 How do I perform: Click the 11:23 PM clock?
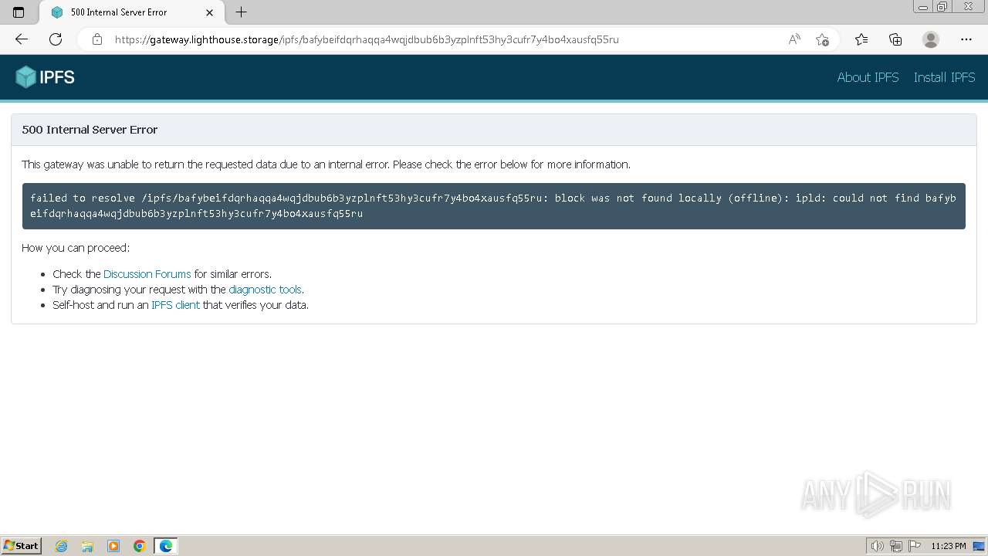tap(949, 546)
